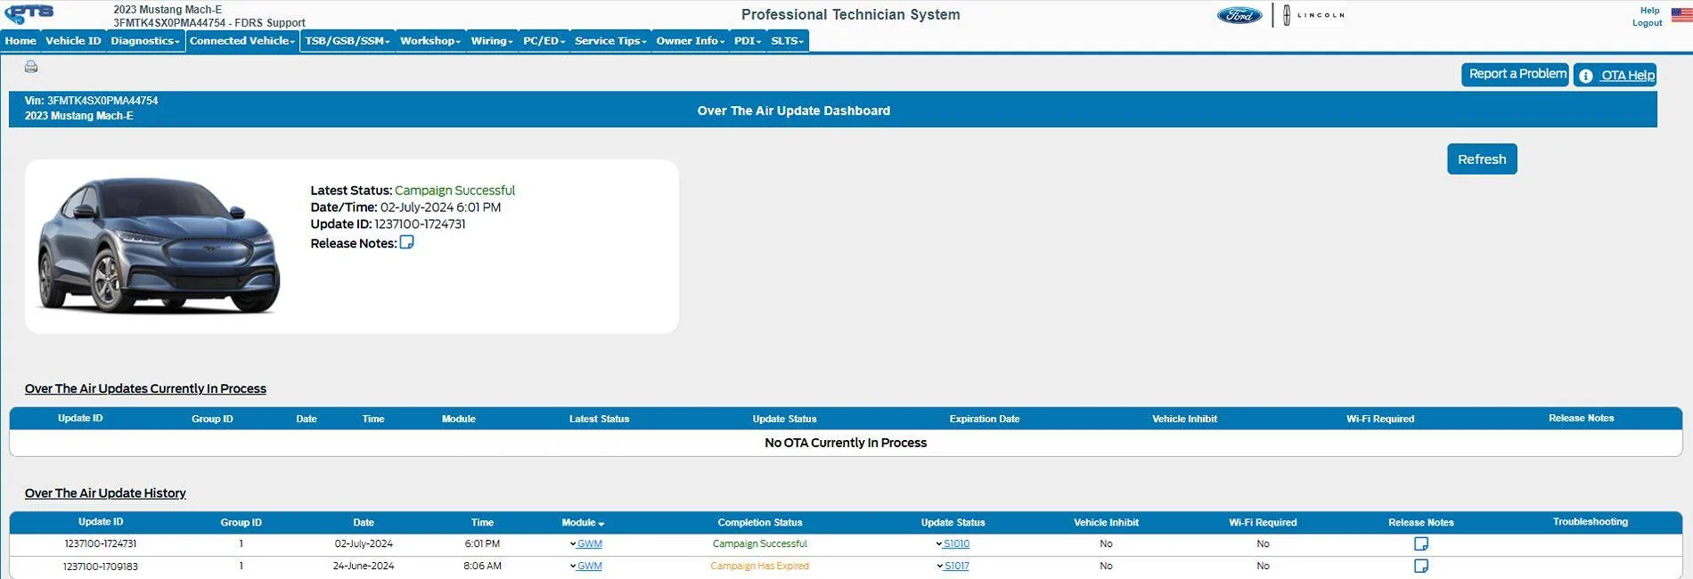
Task: Click the VIN text in blue banner
Action: pos(91,101)
